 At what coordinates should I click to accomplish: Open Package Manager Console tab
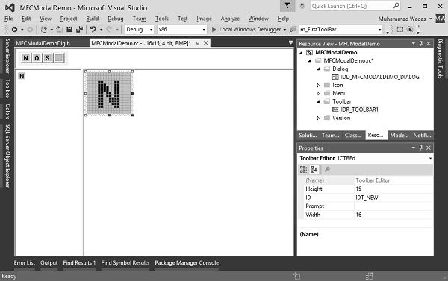point(187,263)
